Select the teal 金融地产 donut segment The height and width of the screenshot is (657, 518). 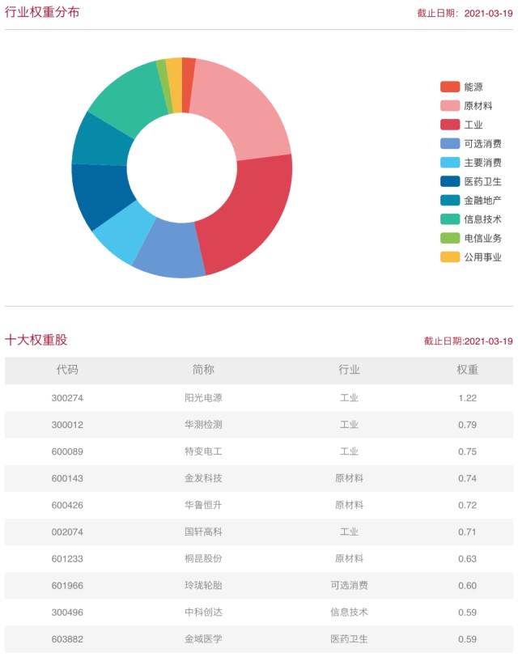tap(100, 141)
